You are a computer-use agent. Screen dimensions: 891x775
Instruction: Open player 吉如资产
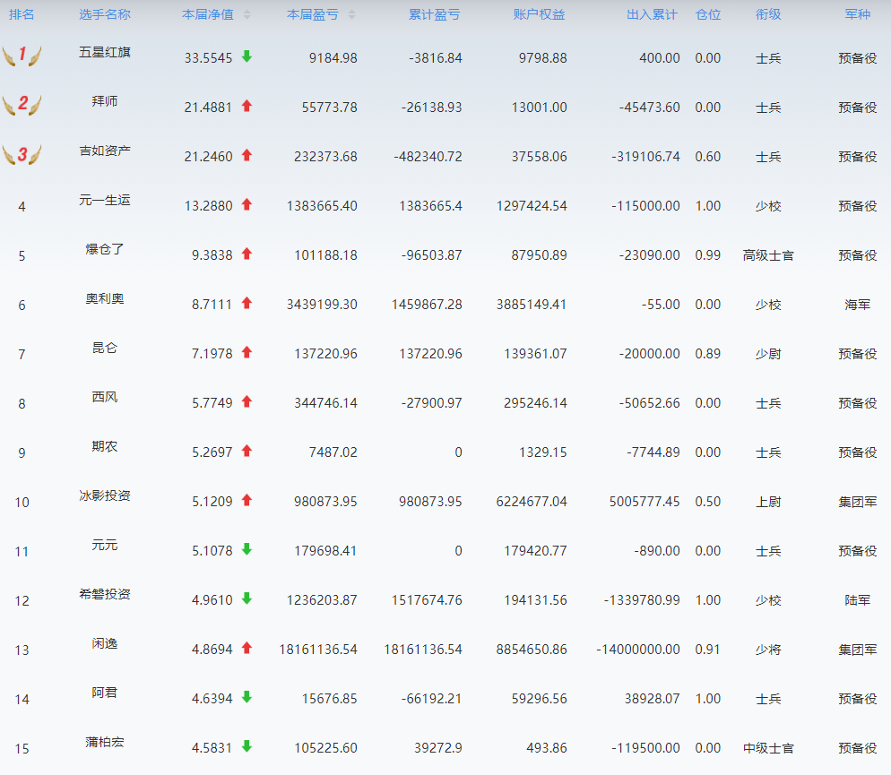pyautogui.click(x=105, y=151)
